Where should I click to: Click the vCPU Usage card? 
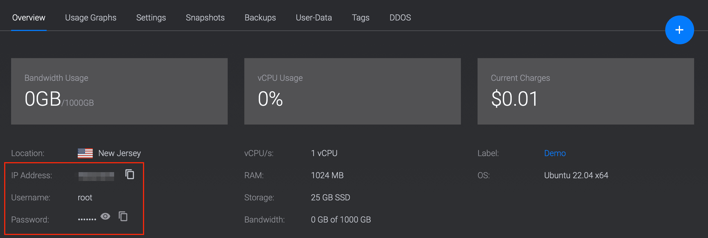(353, 91)
